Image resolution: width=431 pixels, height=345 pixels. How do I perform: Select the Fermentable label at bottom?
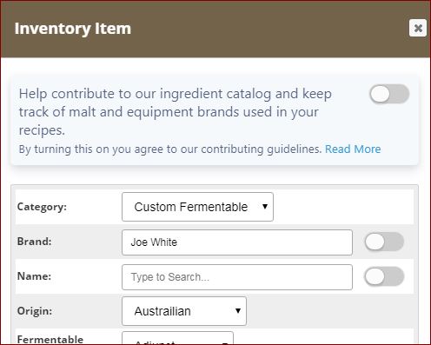50,339
